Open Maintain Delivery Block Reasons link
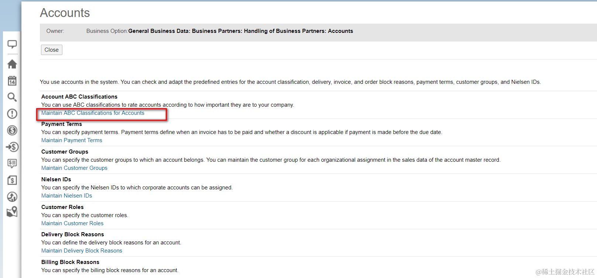The image size is (597, 278). click(x=82, y=251)
